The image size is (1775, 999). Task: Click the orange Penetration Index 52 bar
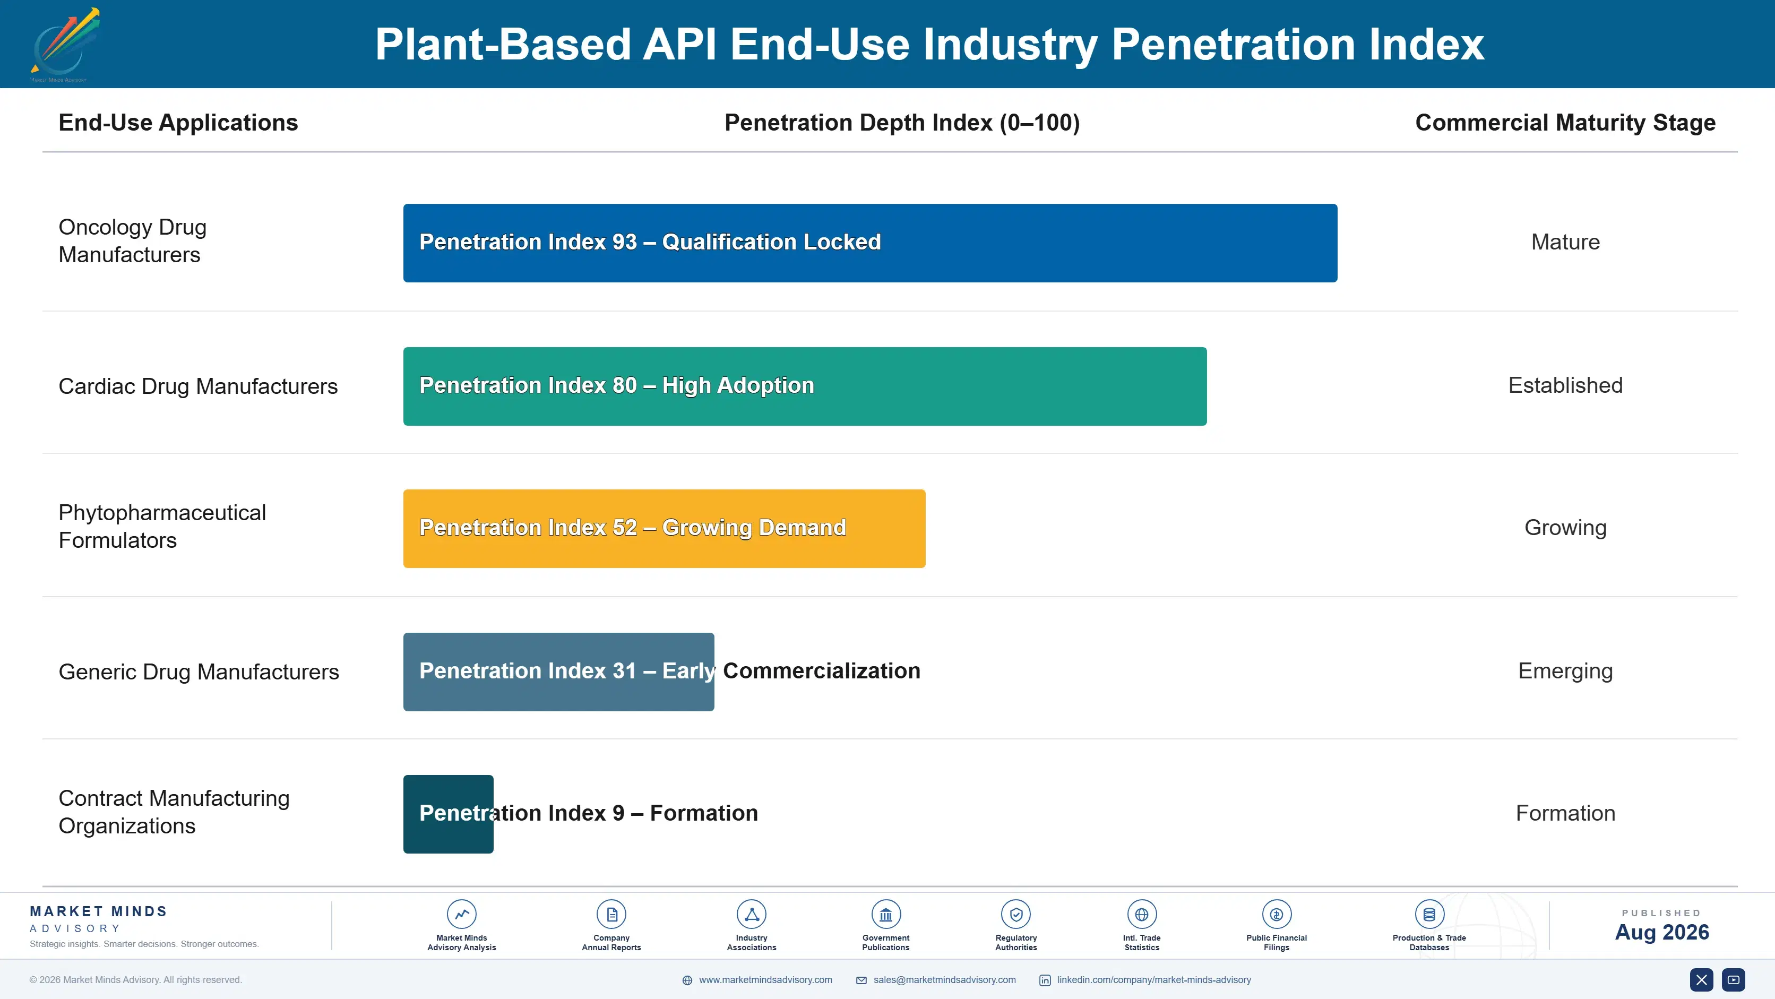pos(664,529)
